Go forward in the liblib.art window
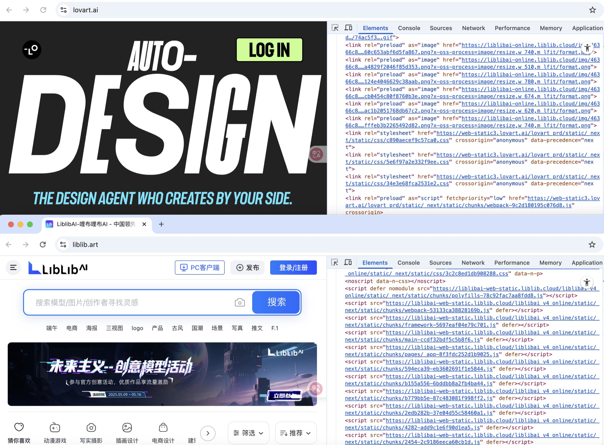The image size is (604, 445). (26, 244)
